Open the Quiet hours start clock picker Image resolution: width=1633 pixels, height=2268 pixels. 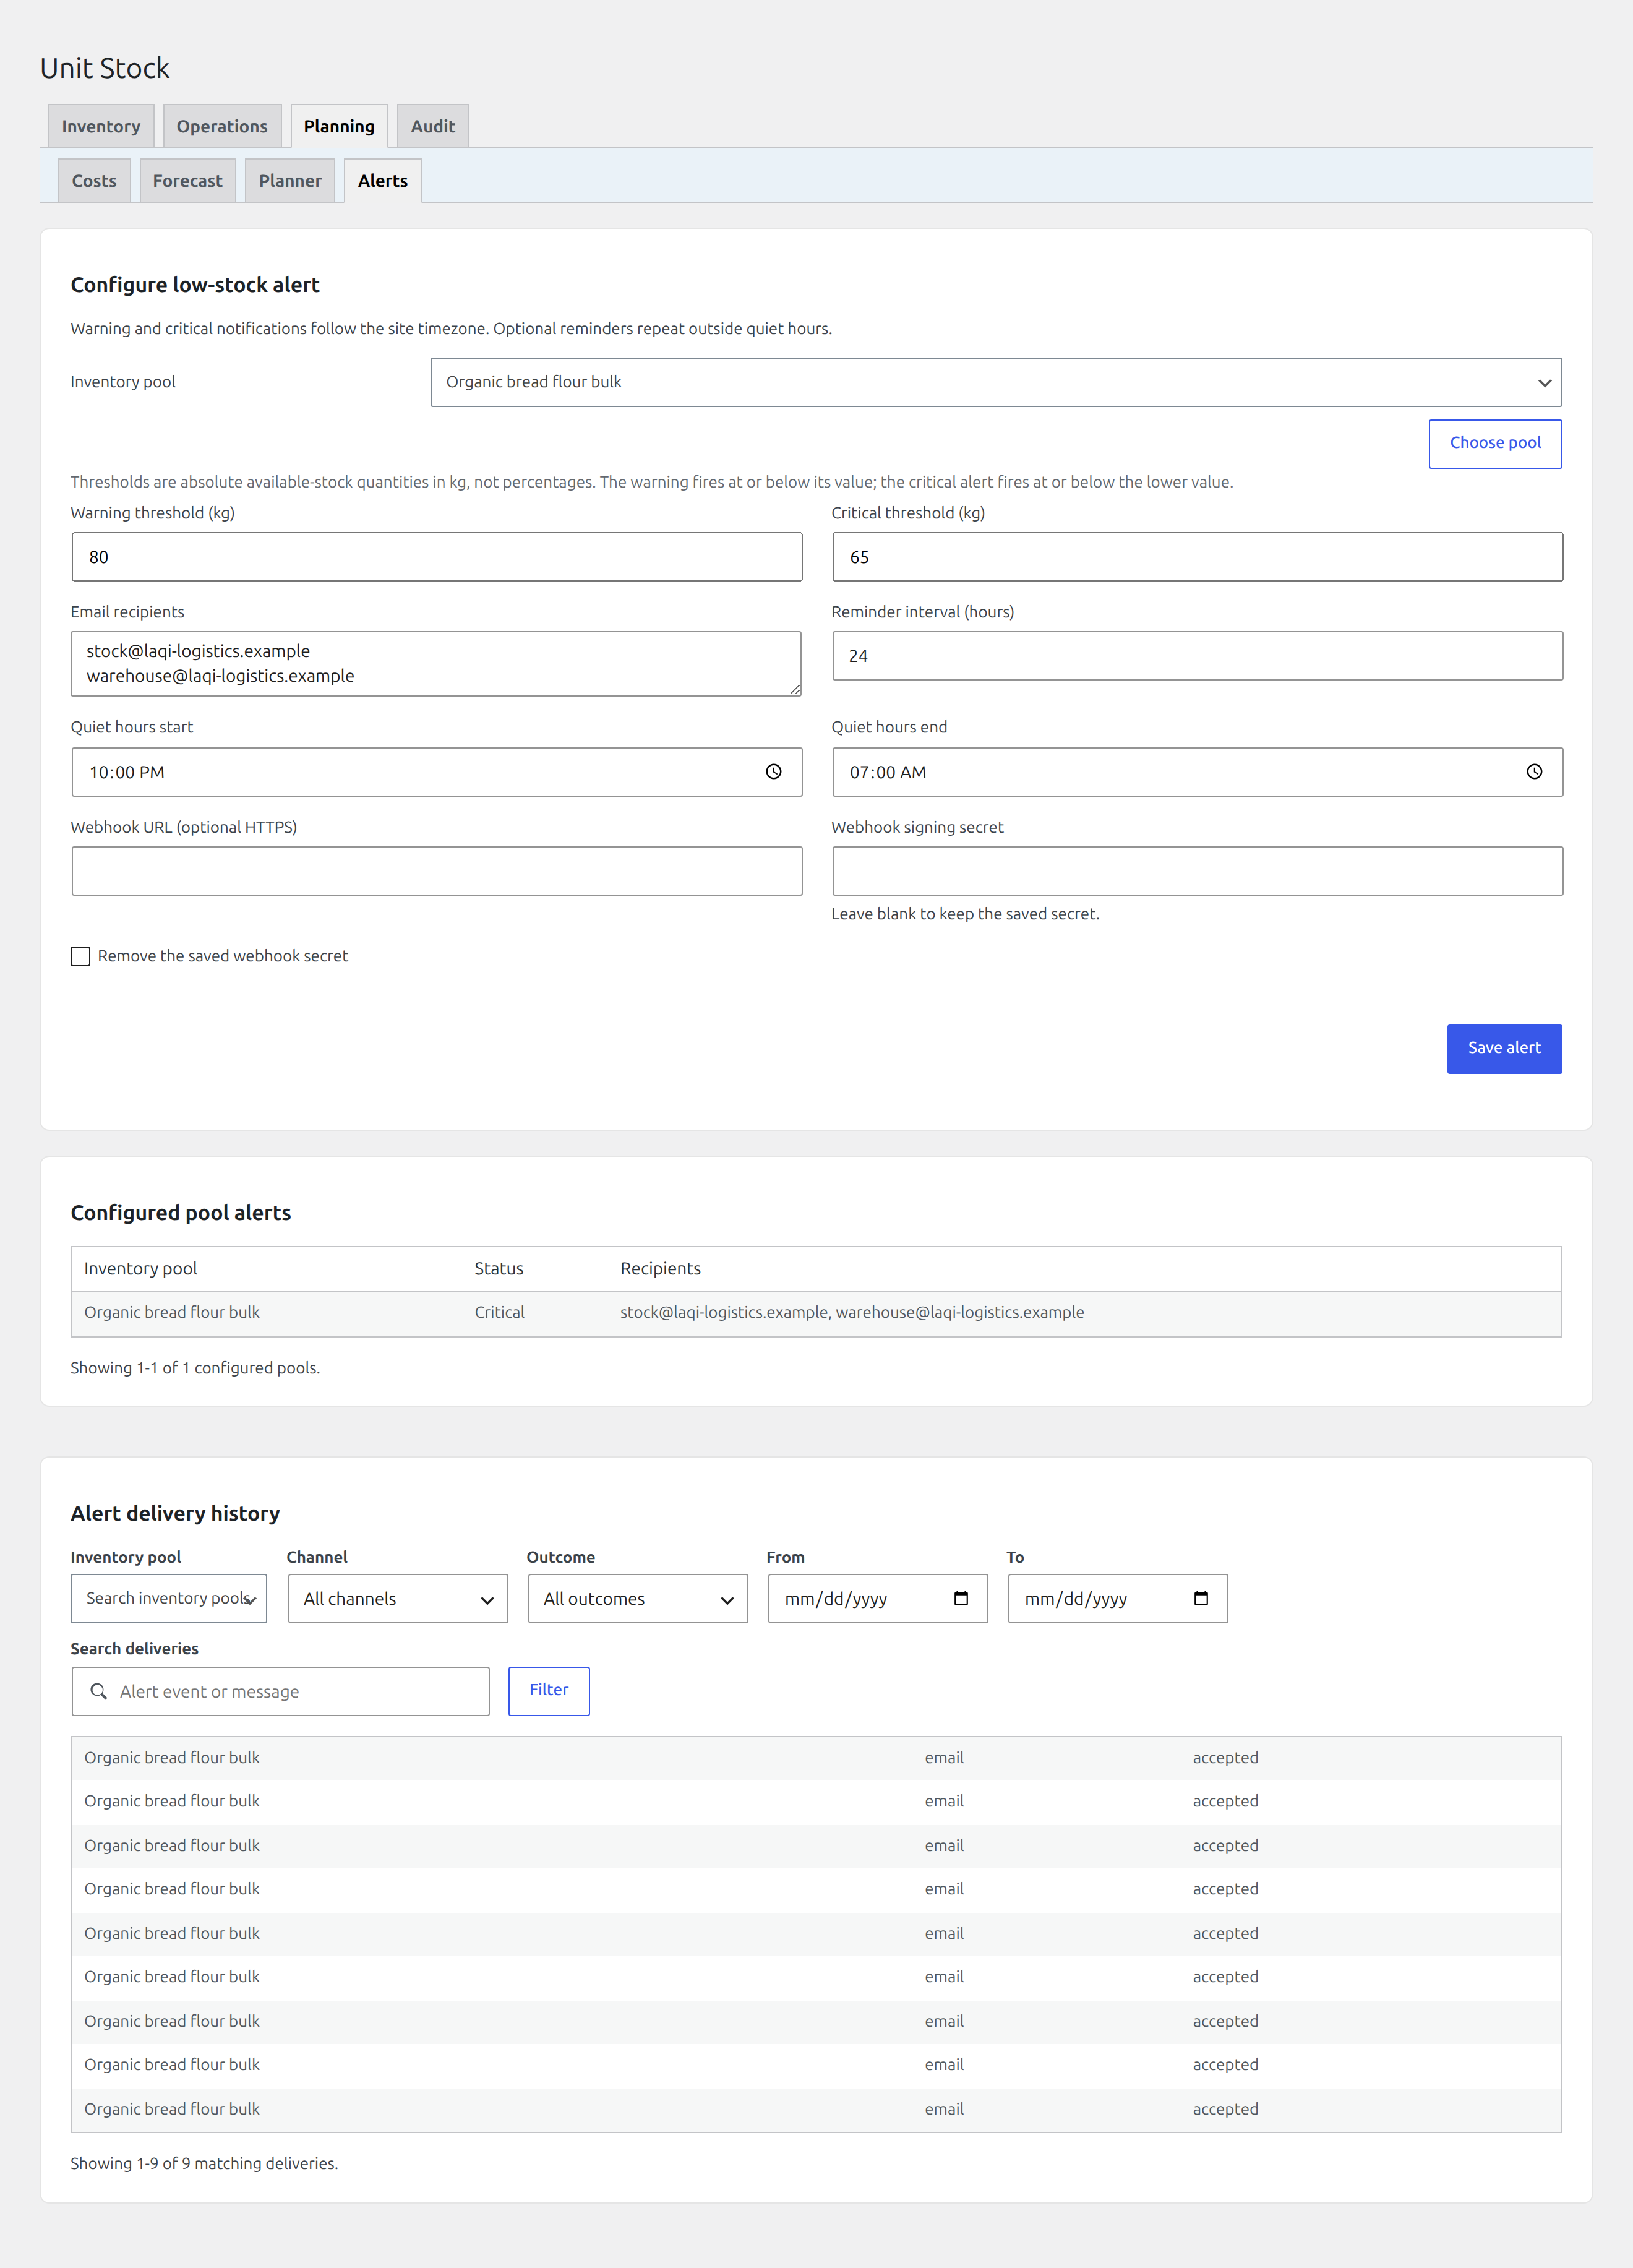pos(773,772)
